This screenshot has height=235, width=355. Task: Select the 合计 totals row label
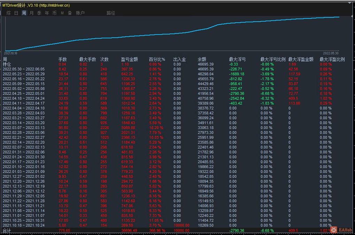click(x=7, y=231)
